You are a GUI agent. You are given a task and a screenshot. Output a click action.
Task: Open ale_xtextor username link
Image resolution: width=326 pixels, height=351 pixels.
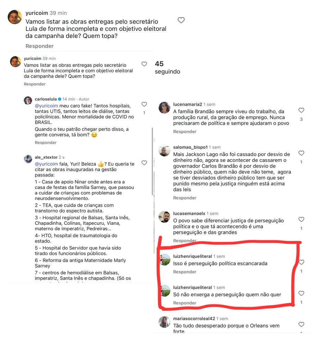click(46, 157)
